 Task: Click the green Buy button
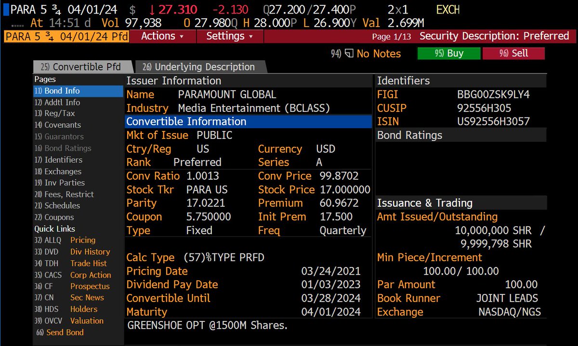tap(449, 53)
